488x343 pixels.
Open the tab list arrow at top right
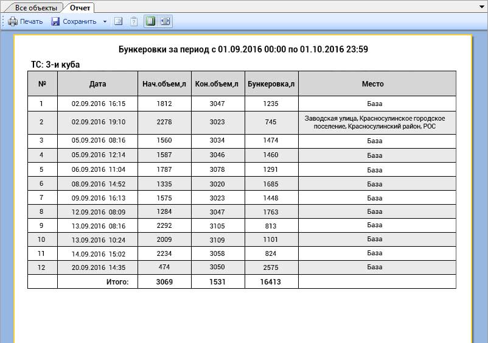[x=482, y=6]
